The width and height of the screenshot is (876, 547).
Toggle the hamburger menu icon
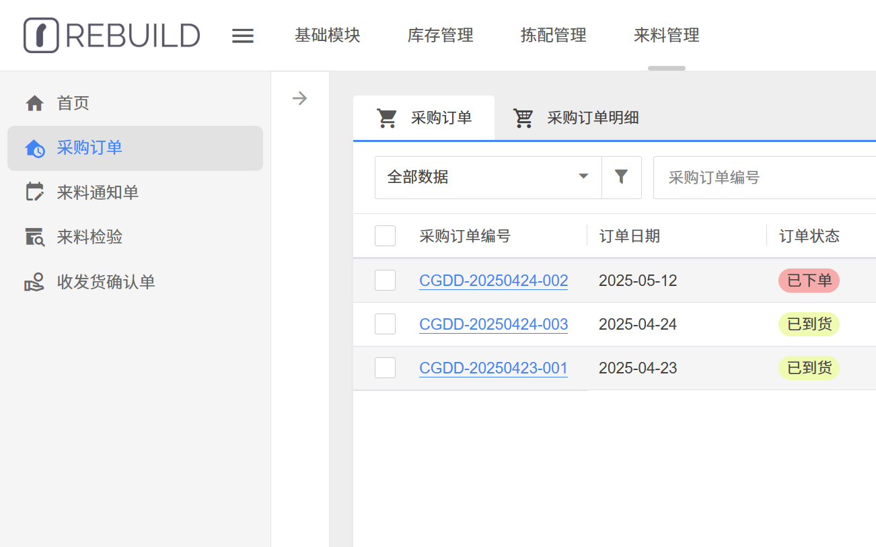[x=243, y=36]
